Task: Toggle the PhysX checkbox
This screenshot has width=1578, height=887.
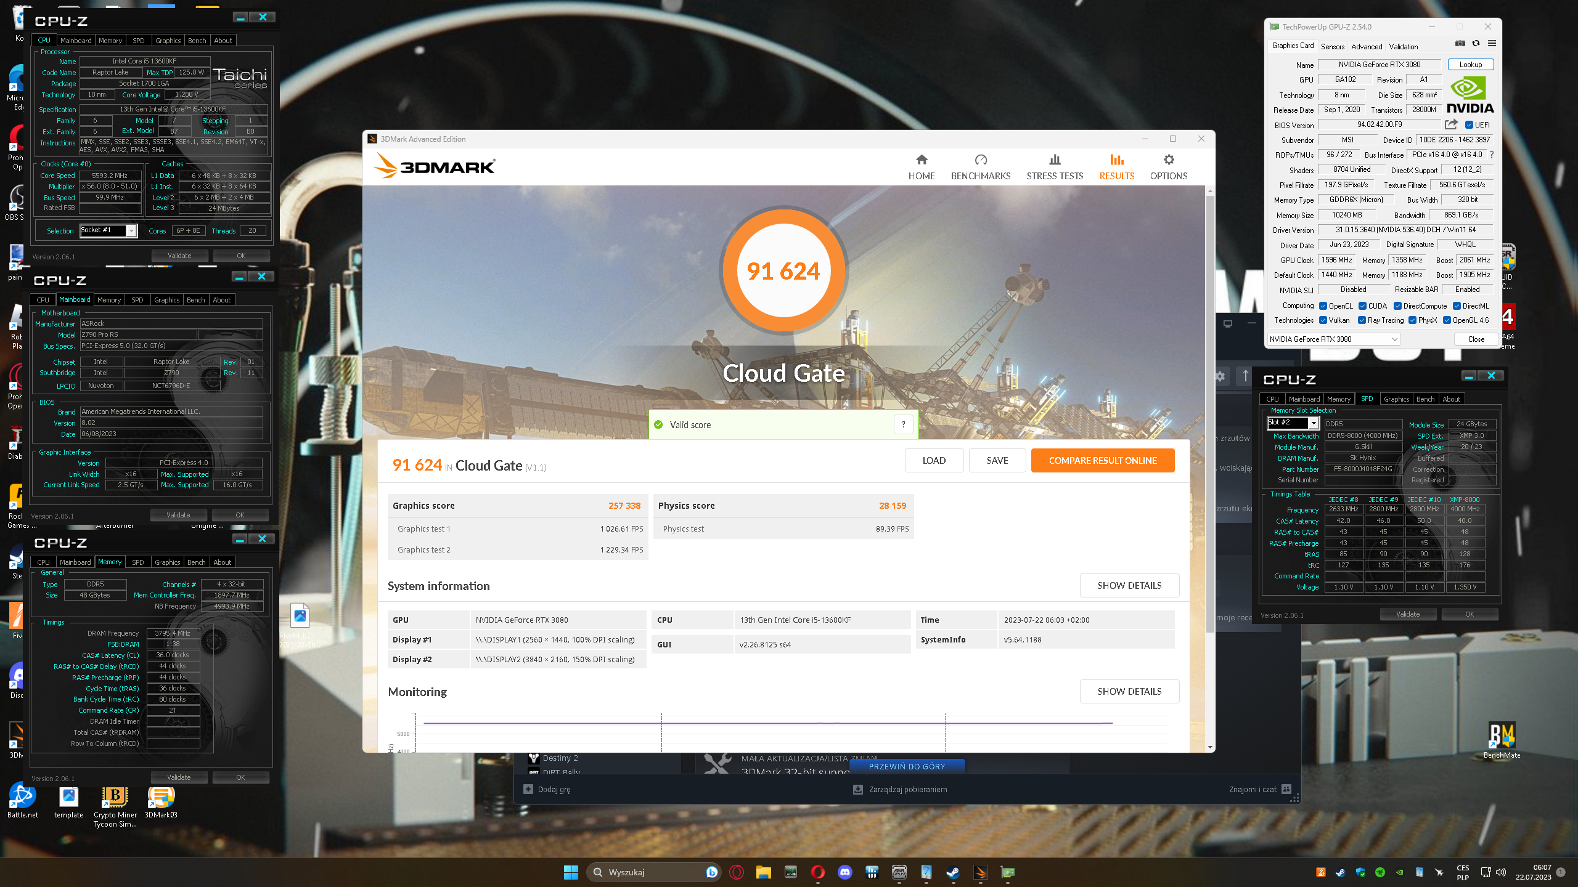Action: coord(1412,320)
